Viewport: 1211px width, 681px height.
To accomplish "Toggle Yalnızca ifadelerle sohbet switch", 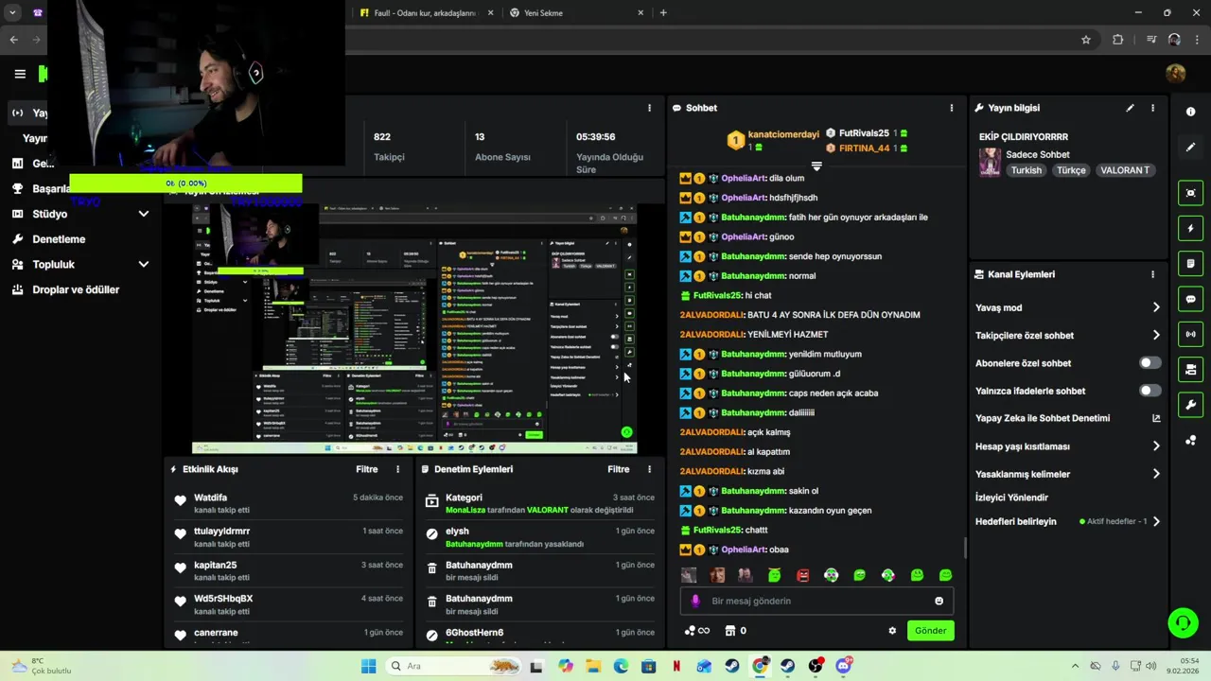I will 1150,391.
